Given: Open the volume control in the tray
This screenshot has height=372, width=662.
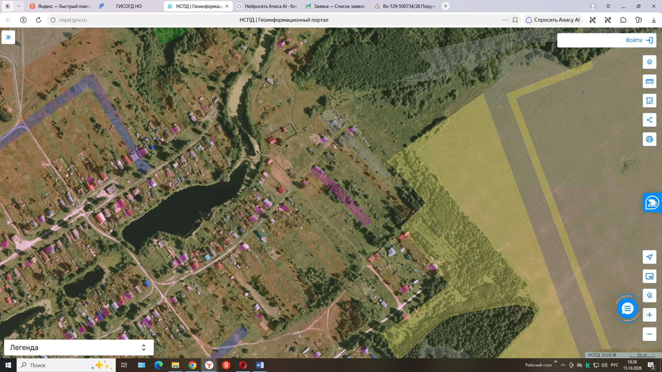Looking at the screenshot, I should 604,365.
